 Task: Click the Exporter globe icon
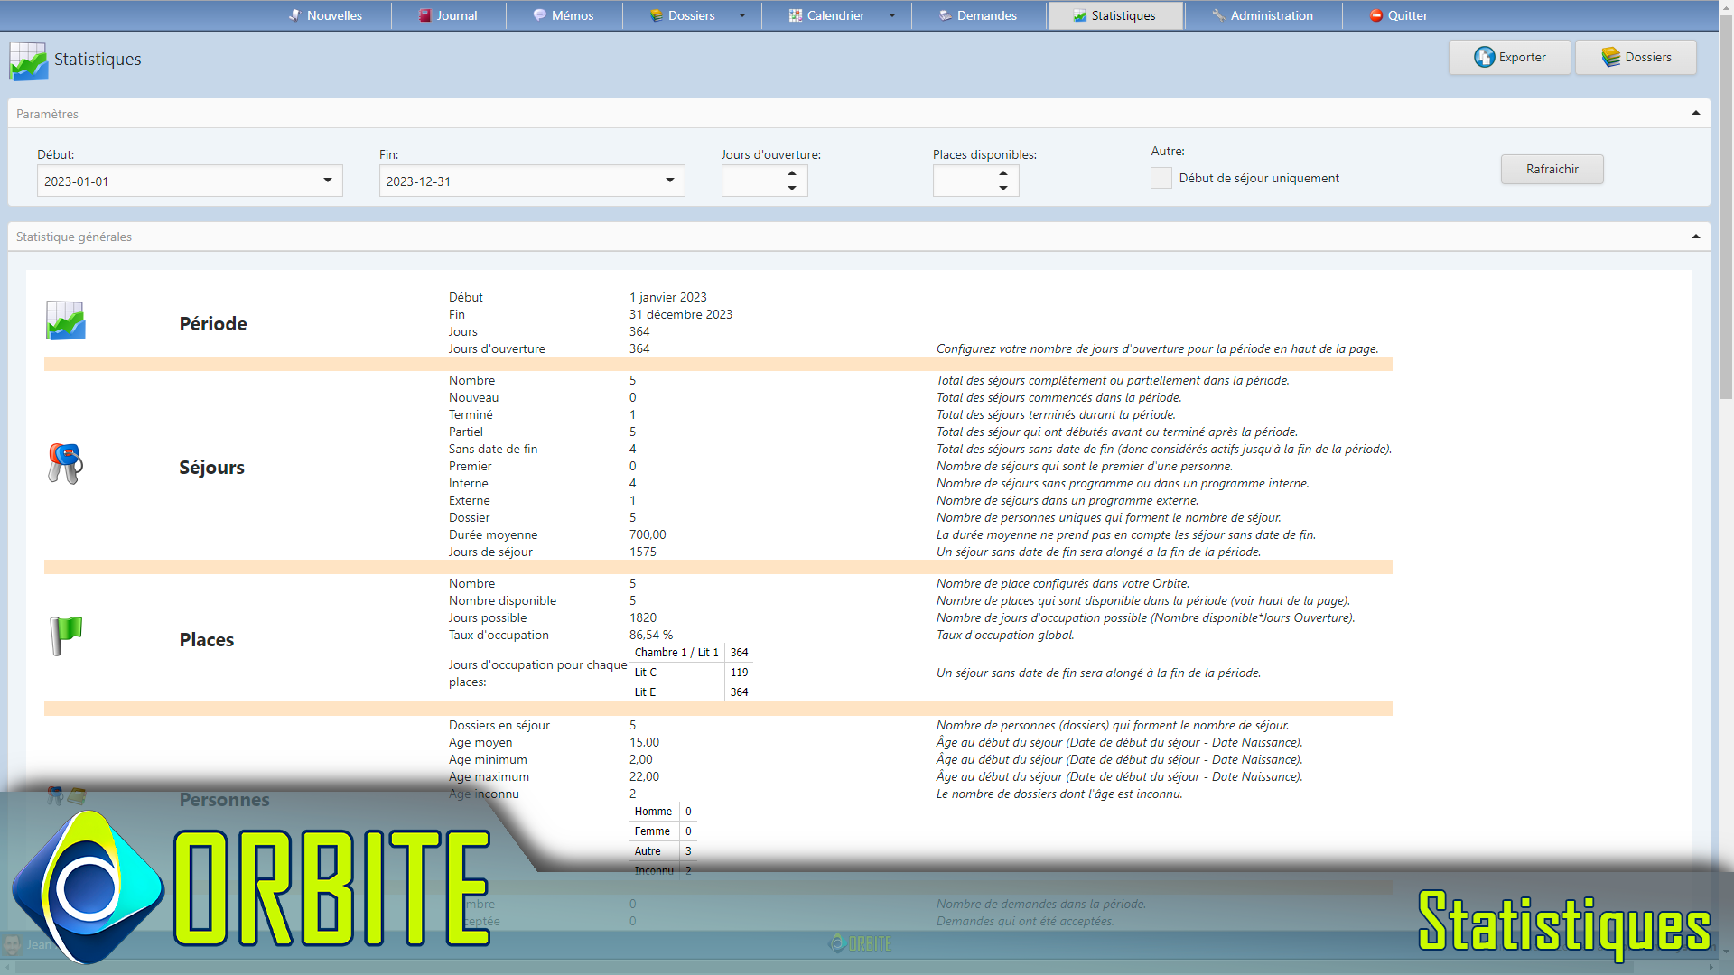point(1484,57)
